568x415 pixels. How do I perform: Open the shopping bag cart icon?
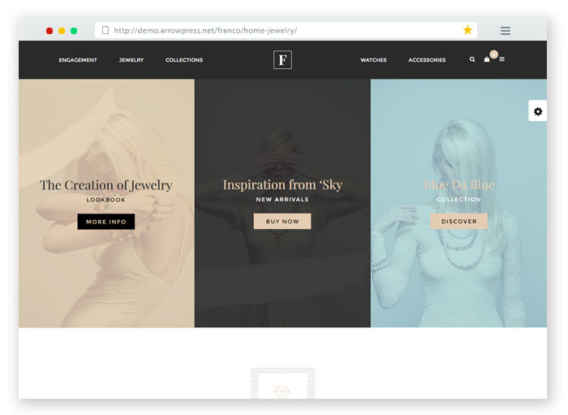pos(487,59)
